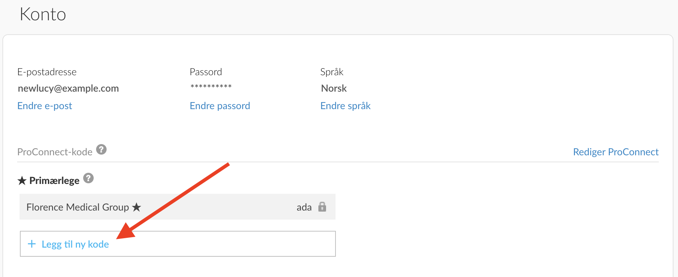678x277 pixels.
Task: Click the language value Norsk
Action: point(334,88)
